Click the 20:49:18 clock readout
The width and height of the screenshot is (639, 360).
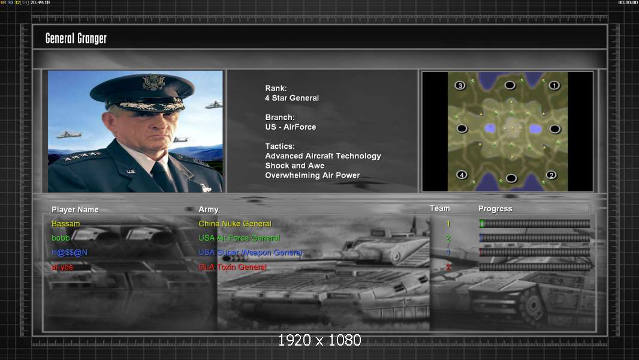point(40,2)
